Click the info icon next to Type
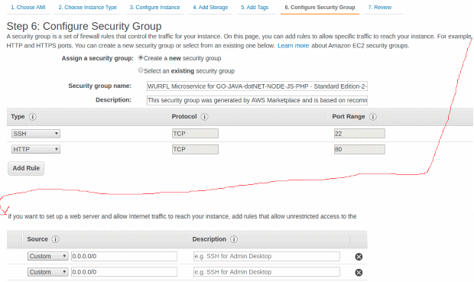Viewport: 474px width, 282px height. (33, 117)
